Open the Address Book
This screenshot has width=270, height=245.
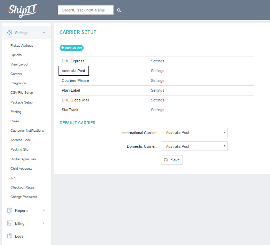21,140
